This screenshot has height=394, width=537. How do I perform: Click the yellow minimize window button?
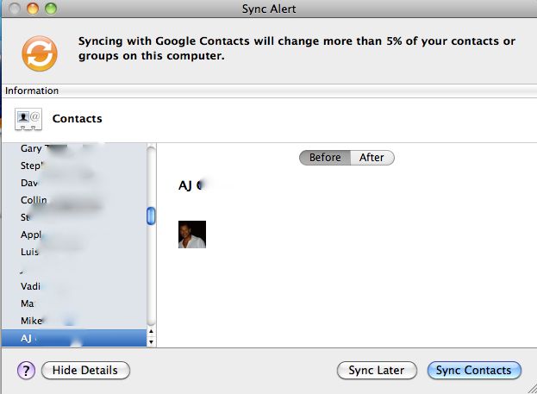pos(34,8)
